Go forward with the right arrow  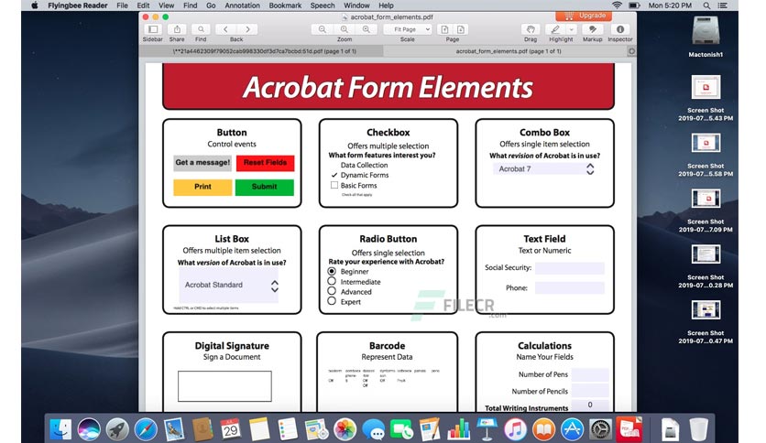coord(247,29)
